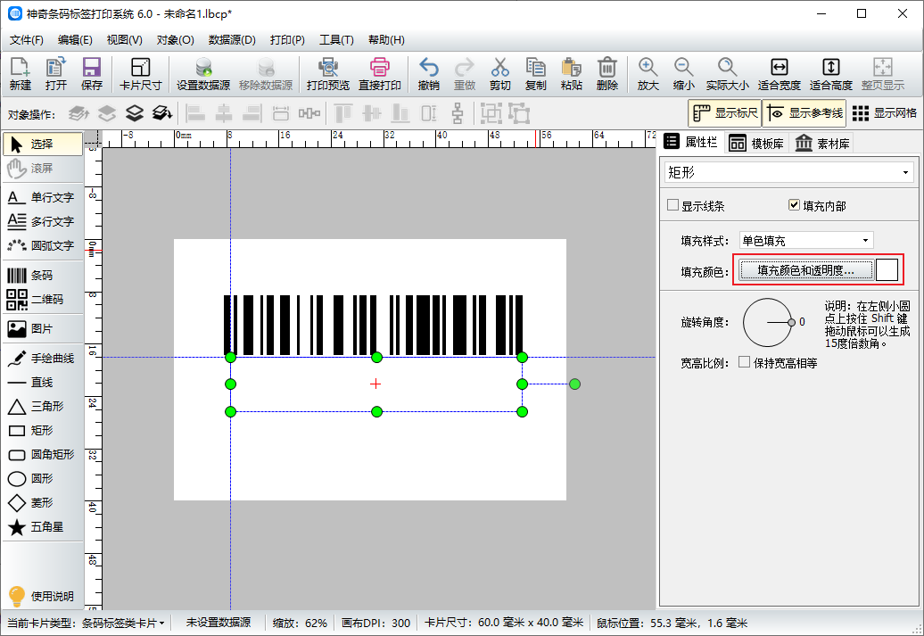
Task: Select the 五角星 star tool
Action: tap(43, 527)
